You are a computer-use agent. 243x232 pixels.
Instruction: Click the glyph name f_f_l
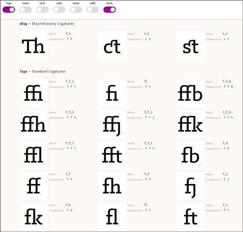(70, 143)
